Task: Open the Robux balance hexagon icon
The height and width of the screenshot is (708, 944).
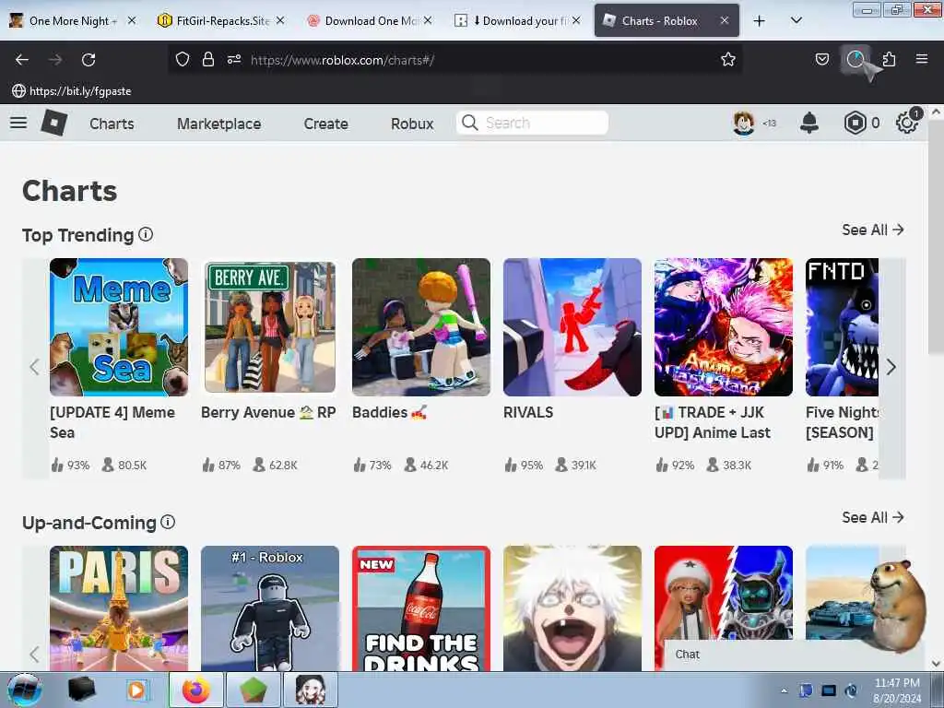Action: tap(855, 123)
